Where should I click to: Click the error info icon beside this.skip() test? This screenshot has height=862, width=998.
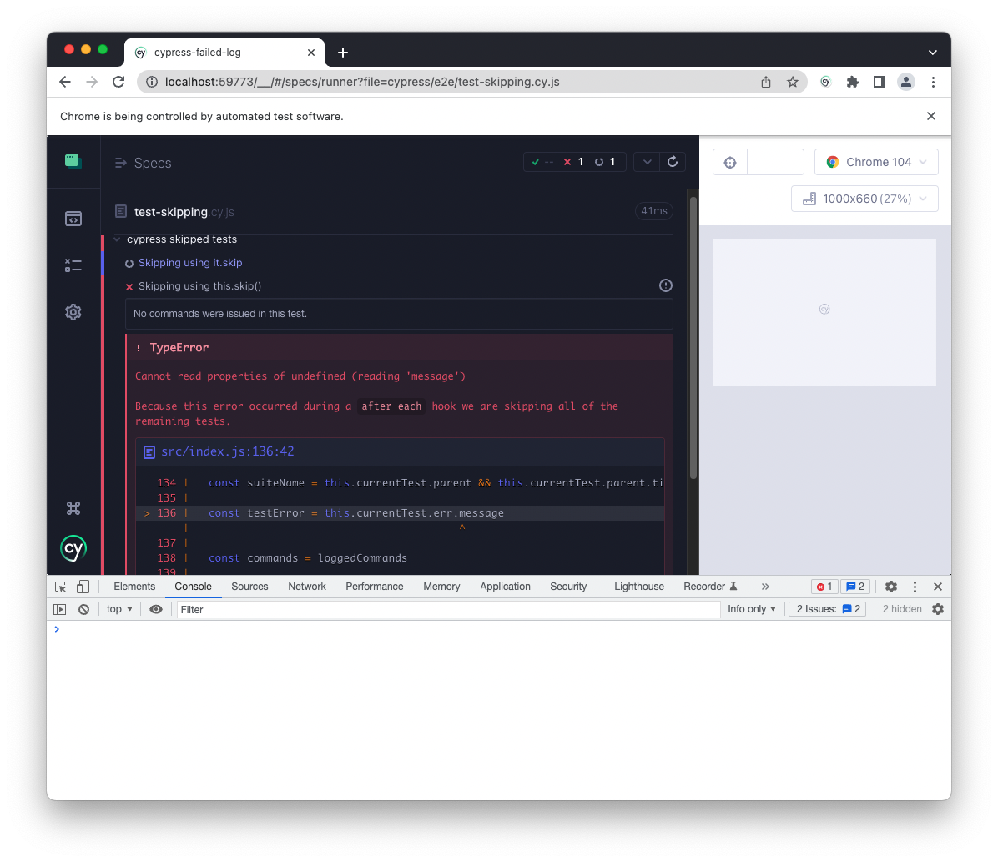tap(666, 285)
